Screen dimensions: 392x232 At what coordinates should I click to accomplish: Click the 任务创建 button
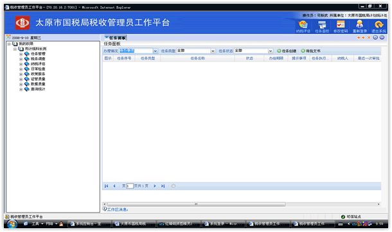287,51
